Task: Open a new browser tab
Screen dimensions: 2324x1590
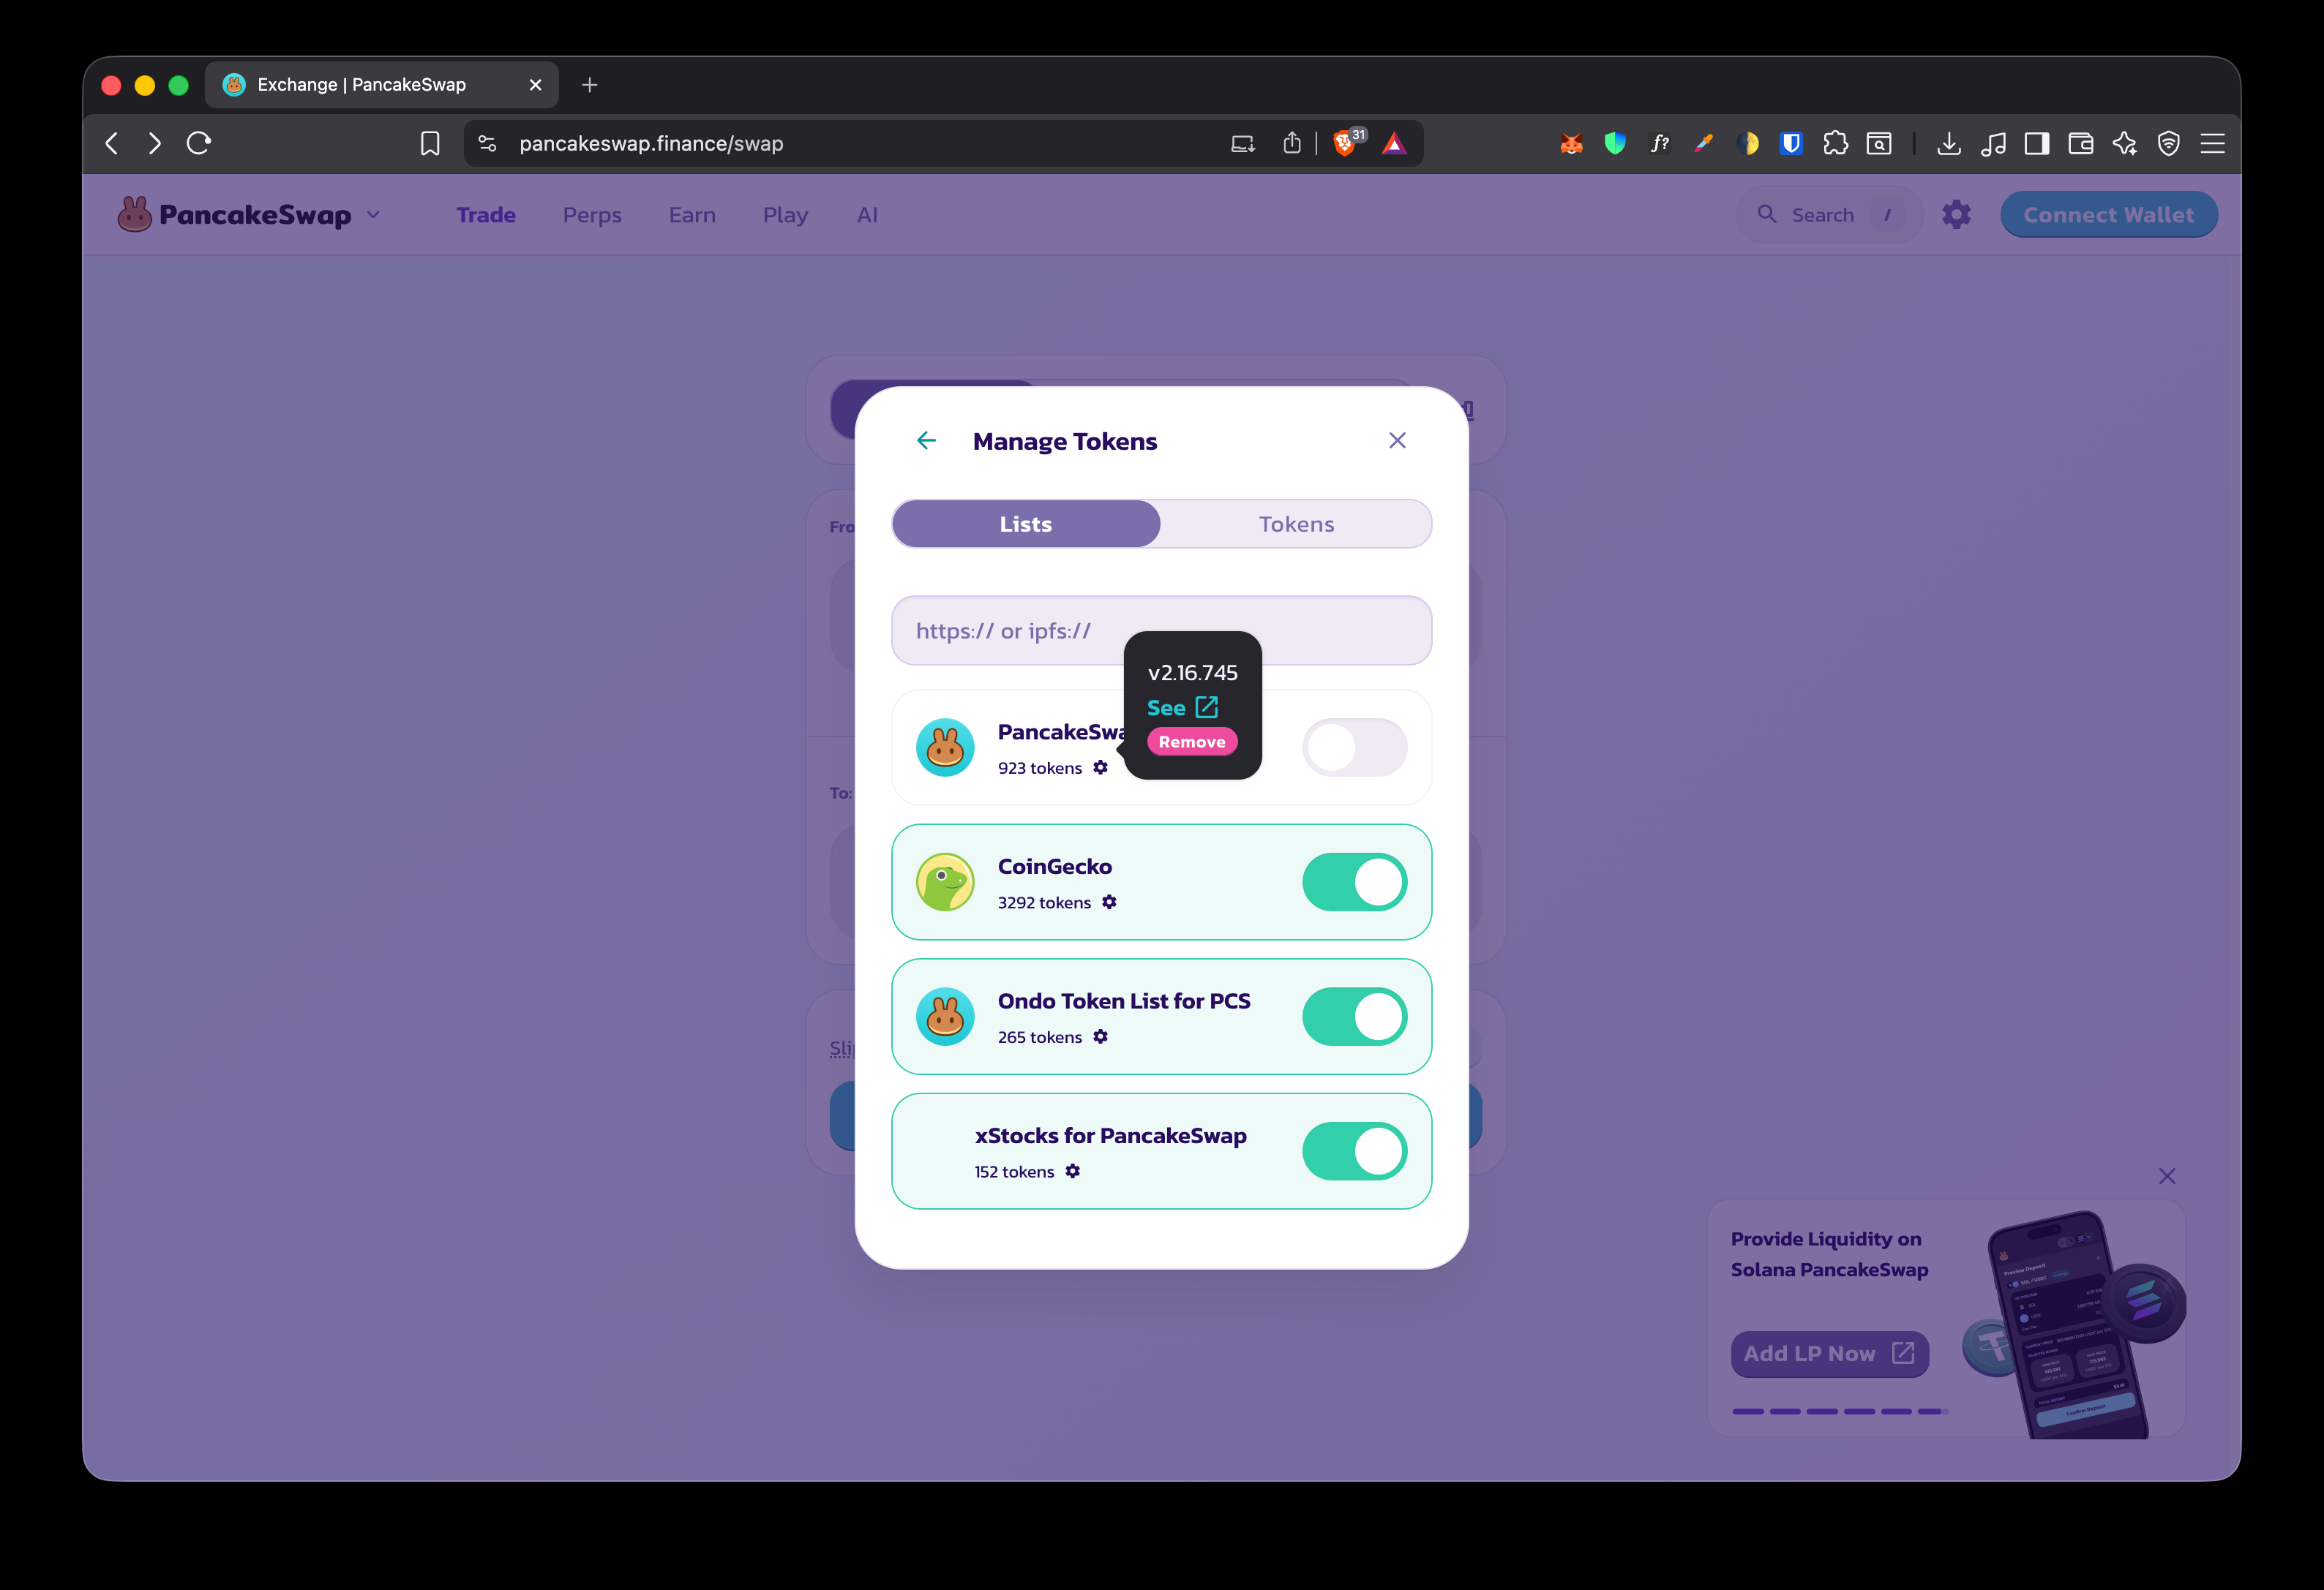Action: click(590, 85)
